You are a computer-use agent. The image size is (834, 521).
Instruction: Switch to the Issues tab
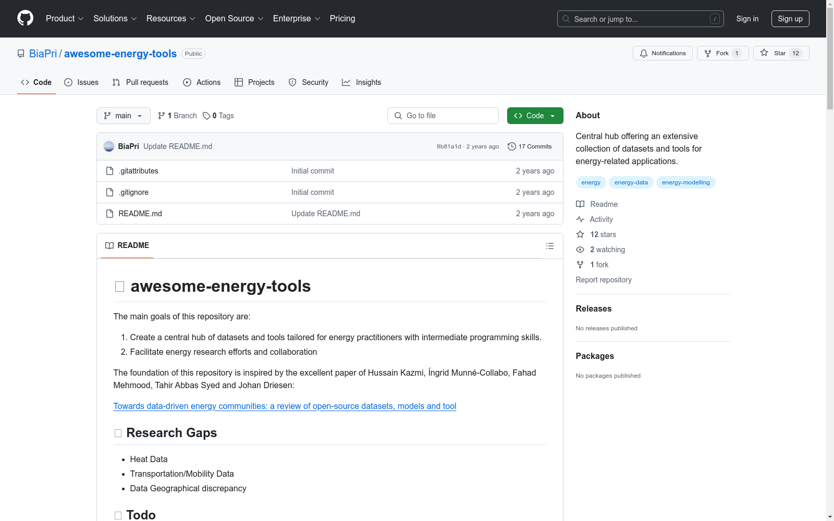(81, 82)
